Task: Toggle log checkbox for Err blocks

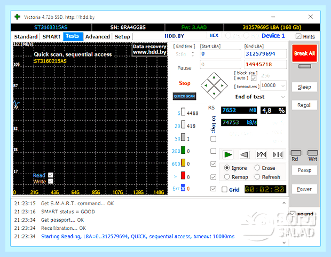Action: pos(213,189)
